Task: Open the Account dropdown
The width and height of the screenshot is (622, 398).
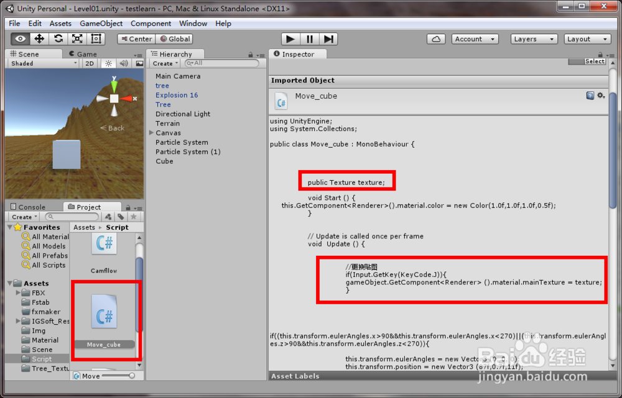Action: pyautogui.click(x=475, y=39)
